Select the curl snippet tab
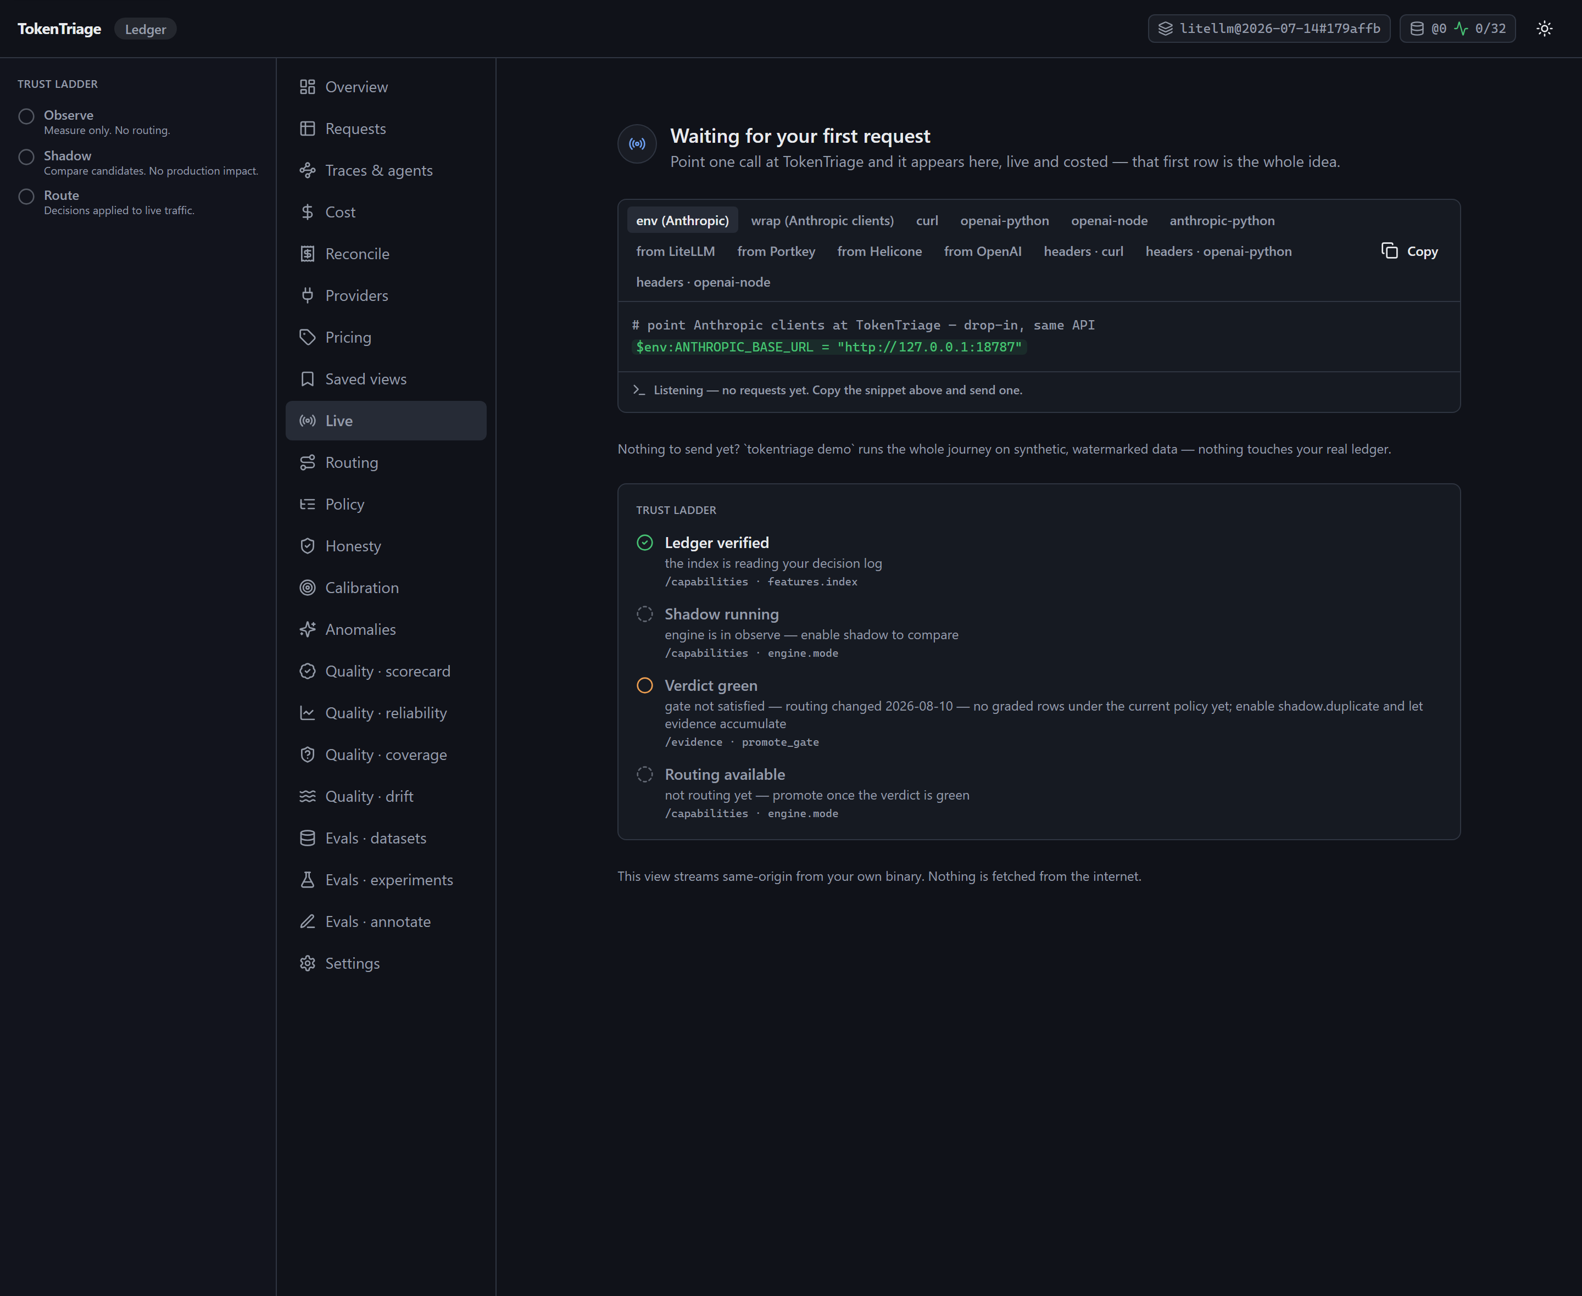The height and width of the screenshot is (1296, 1582). (x=927, y=221)
